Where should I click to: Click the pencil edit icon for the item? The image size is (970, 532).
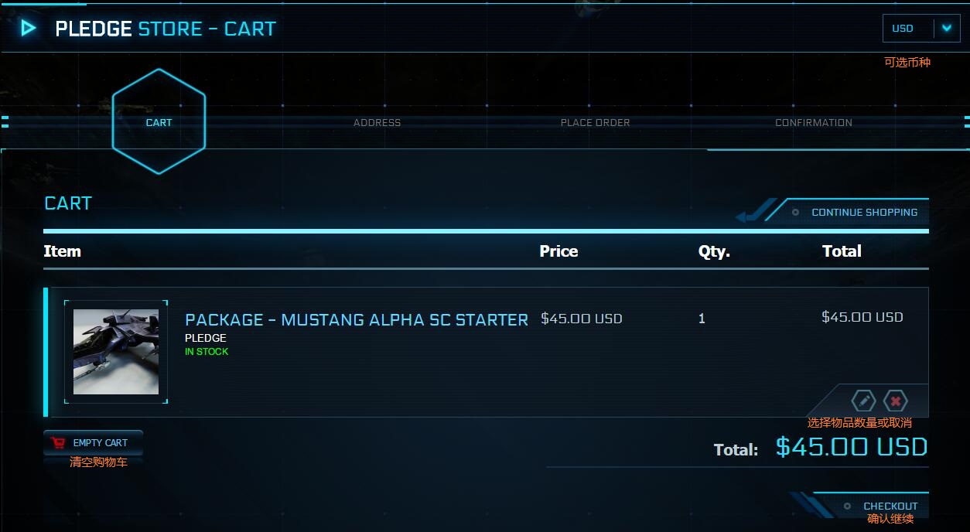[863, 401]
